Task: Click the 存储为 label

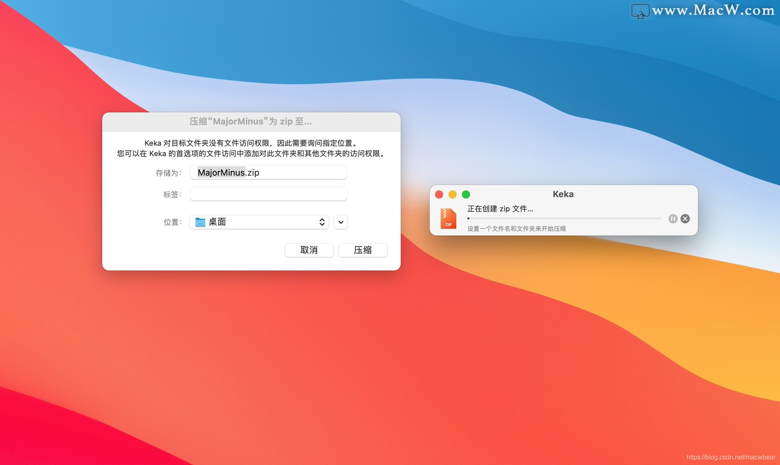Action: coord(169,173)
